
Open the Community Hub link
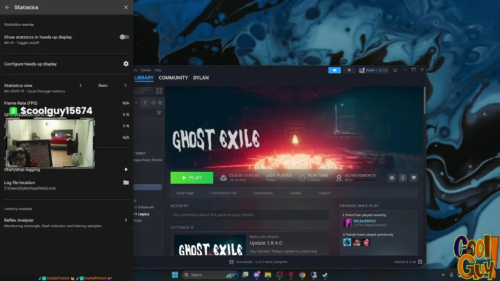point(224,193)
